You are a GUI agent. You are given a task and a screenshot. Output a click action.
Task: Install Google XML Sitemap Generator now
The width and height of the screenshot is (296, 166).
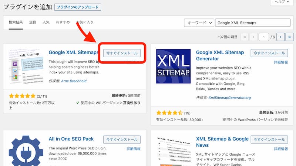269,53
